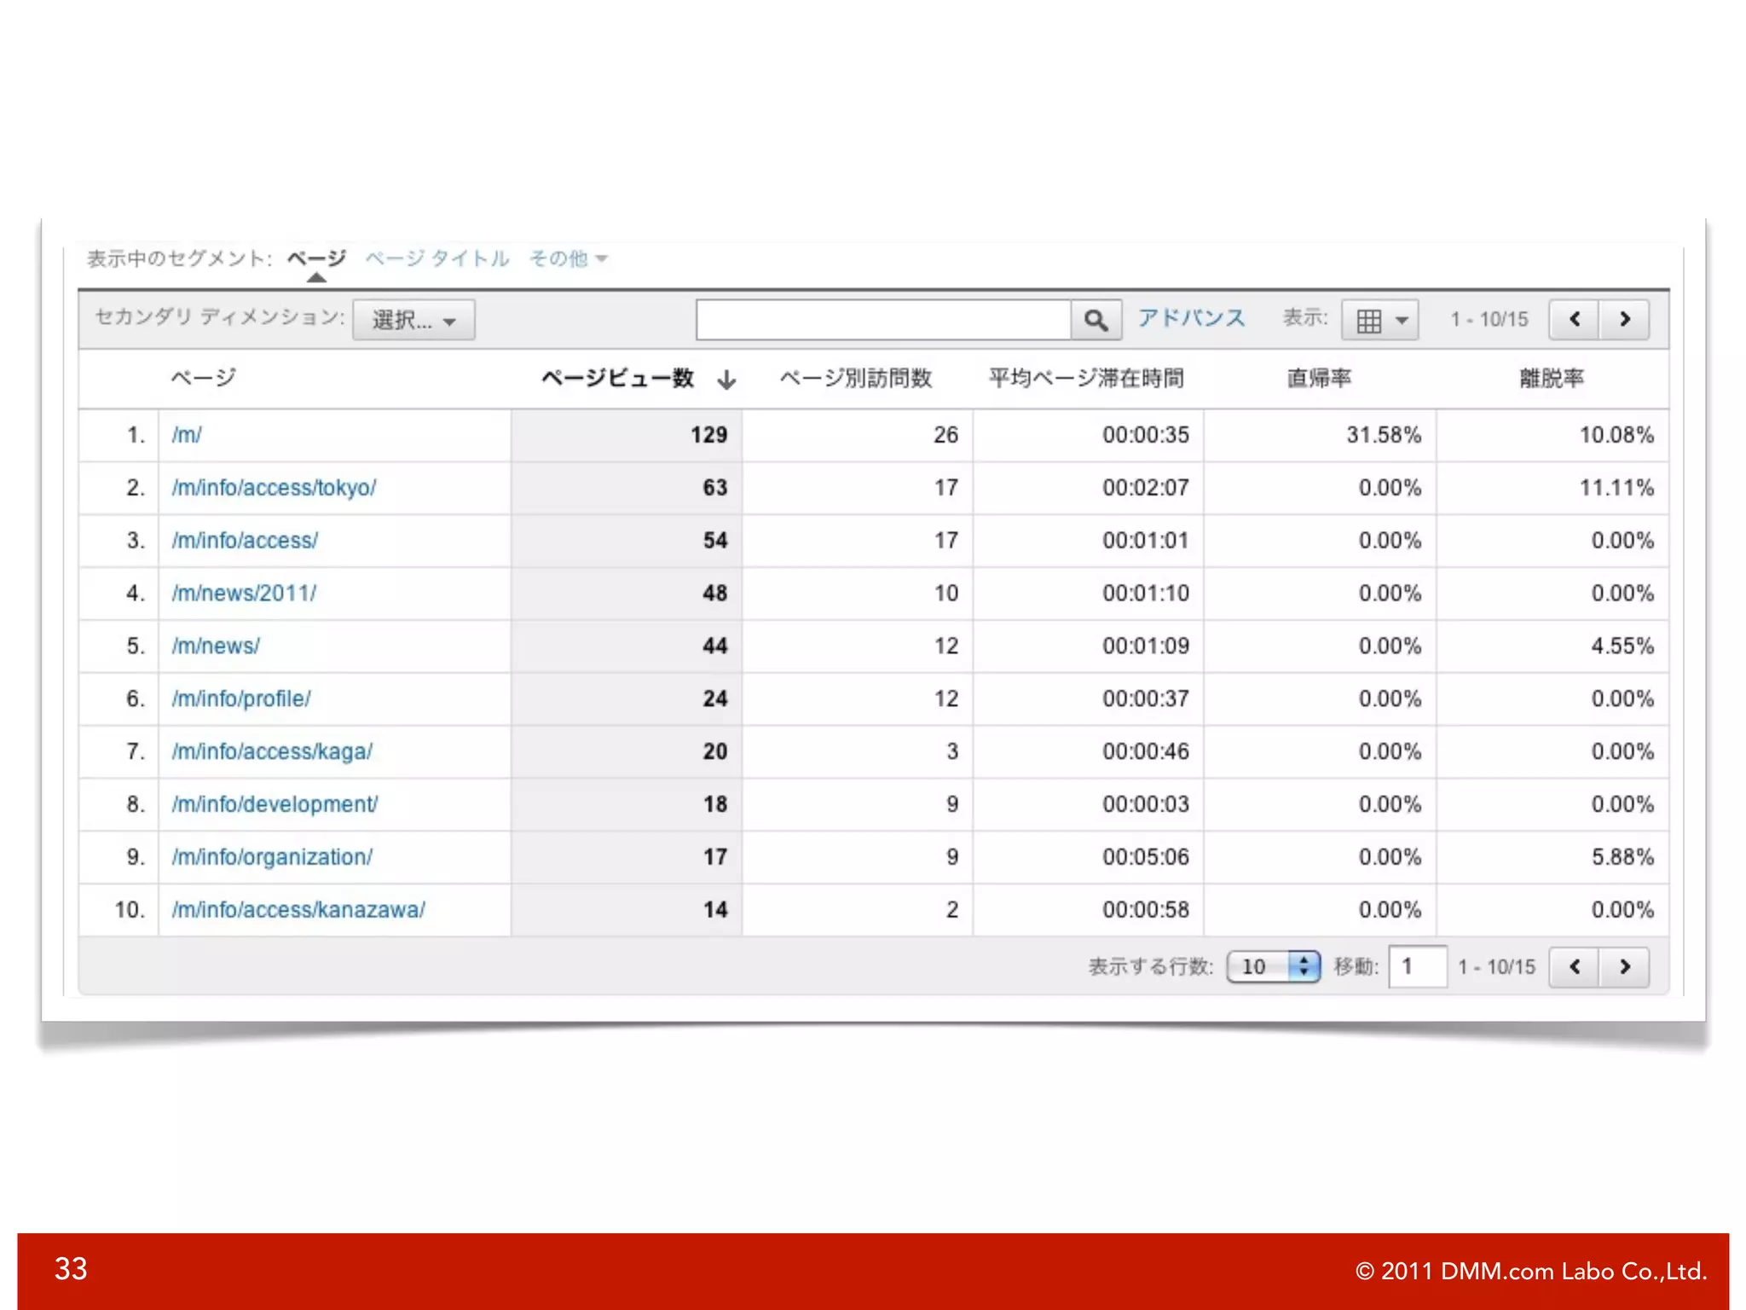Open the アドバンス advanced filter link
The width and height of the screenshot is (1746, 1310).
point(1191,319)
